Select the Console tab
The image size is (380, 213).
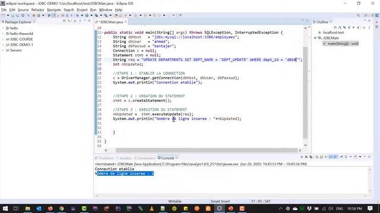click(167, 158)
